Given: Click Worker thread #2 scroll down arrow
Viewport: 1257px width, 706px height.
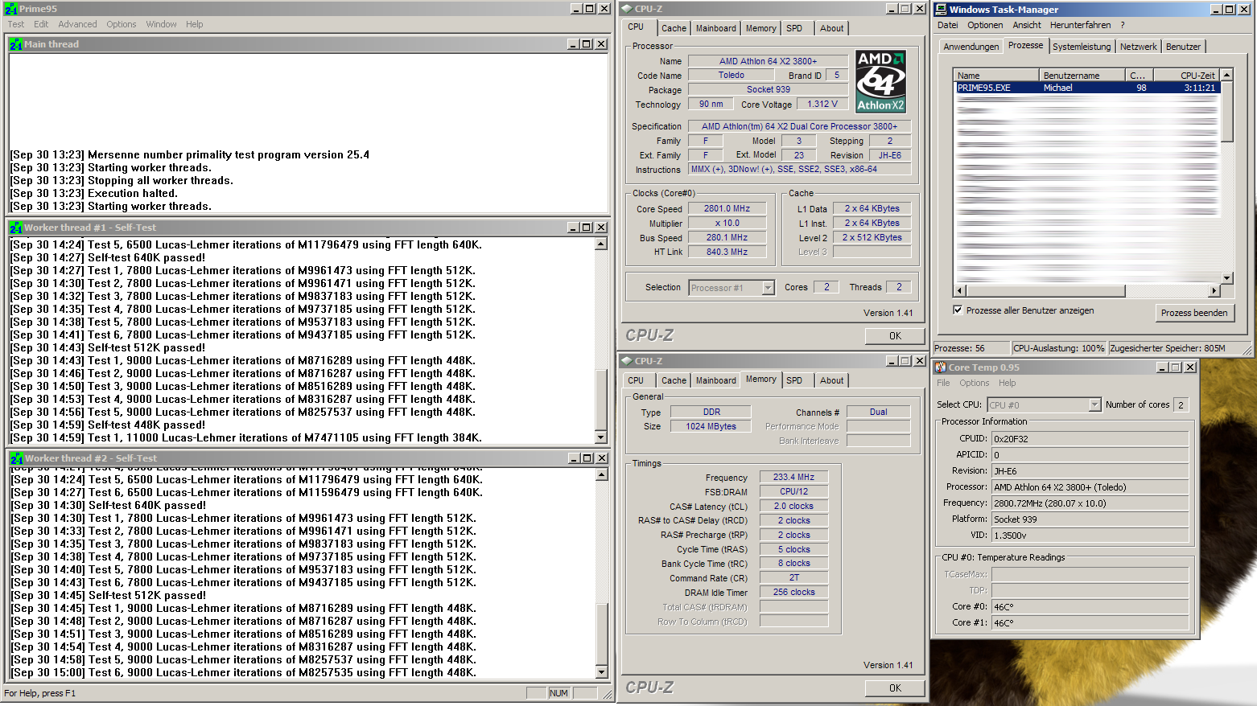Looking at the screenshot, I should (602, 671).
